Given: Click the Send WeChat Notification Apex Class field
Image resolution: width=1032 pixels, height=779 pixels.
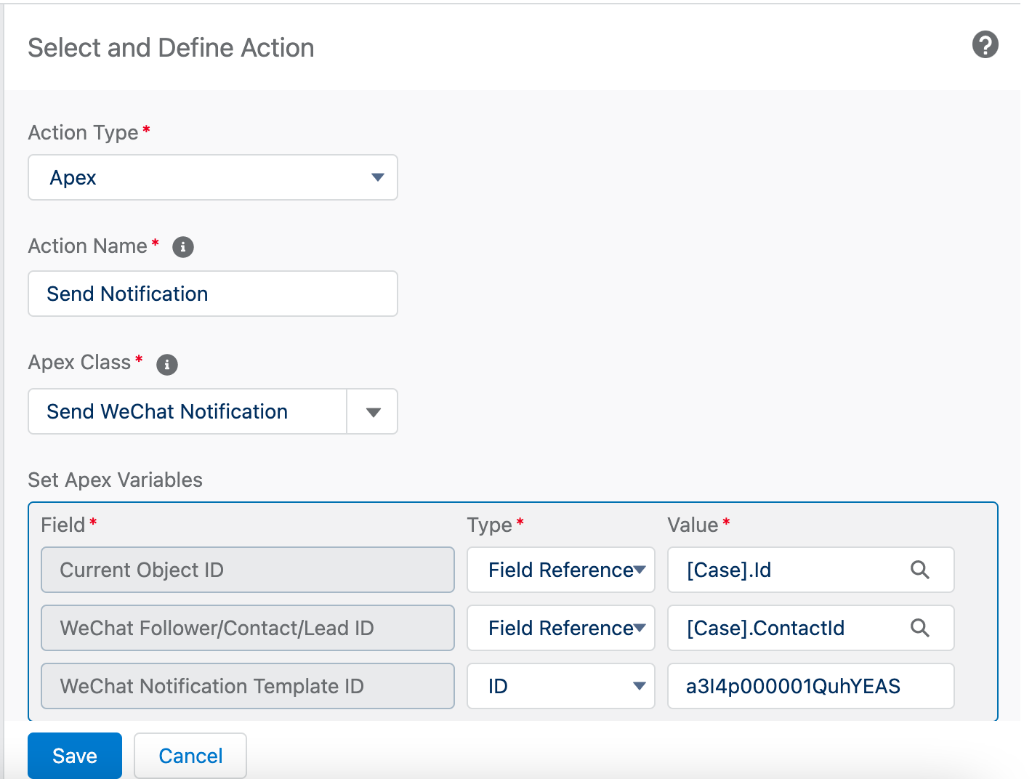Looking at the screenshot, I should point(188,411).
